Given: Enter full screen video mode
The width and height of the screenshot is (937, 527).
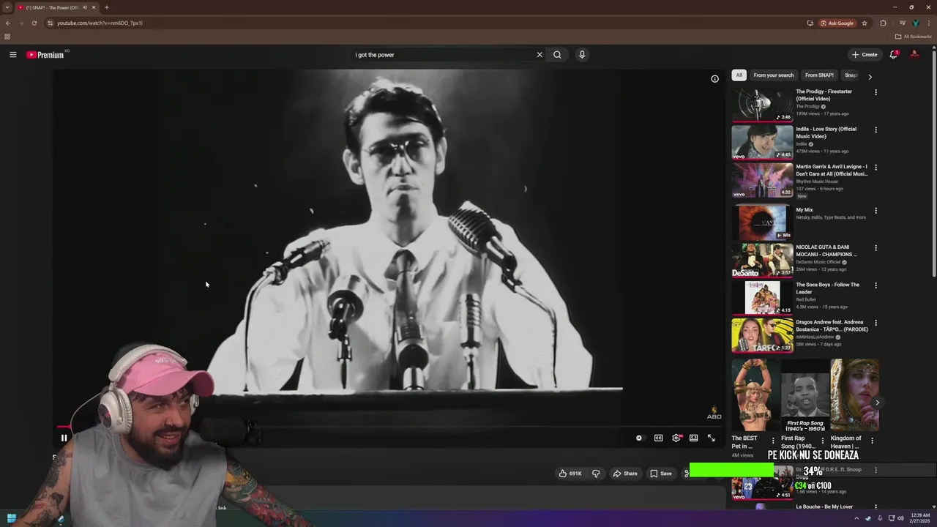Looking at the screenshot, I should (x=711, y=438).
